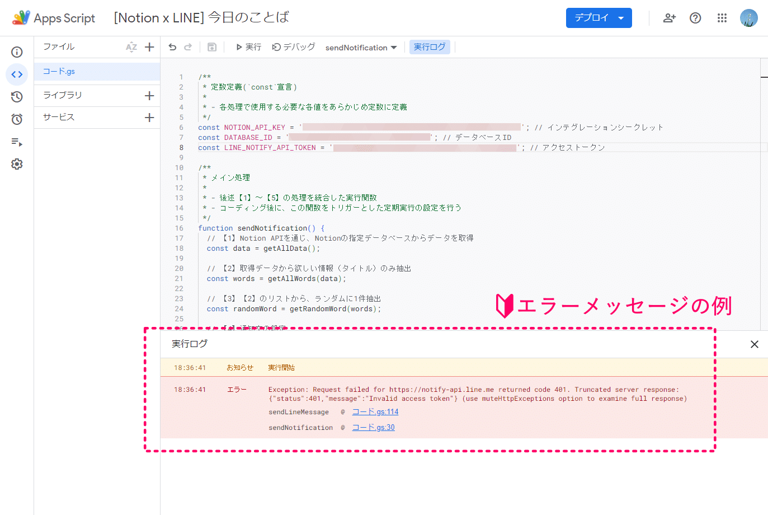
Task: Click function sendNotification() on line 16
Action: click(261, 228)
